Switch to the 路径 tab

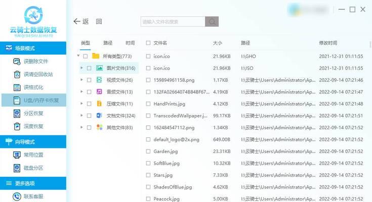click(108, 43)
